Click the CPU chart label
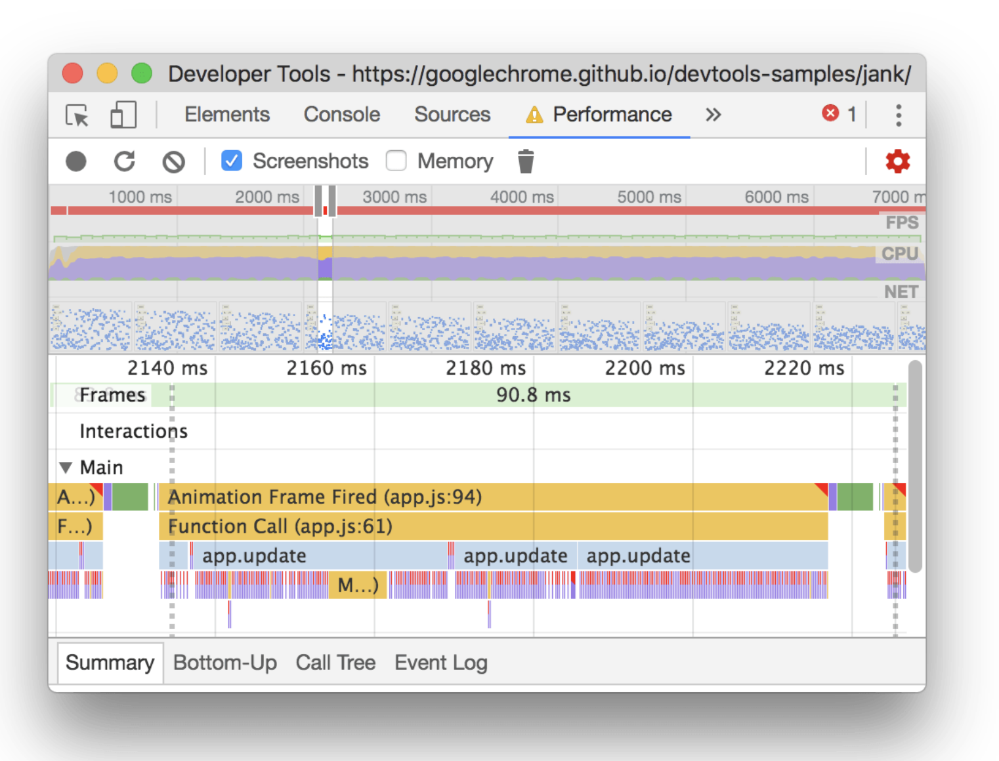 (x=899, y=254)
